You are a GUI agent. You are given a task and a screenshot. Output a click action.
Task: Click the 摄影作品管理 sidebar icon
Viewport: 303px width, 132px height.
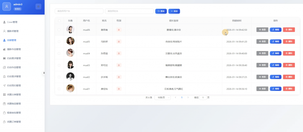click(4, 49)
